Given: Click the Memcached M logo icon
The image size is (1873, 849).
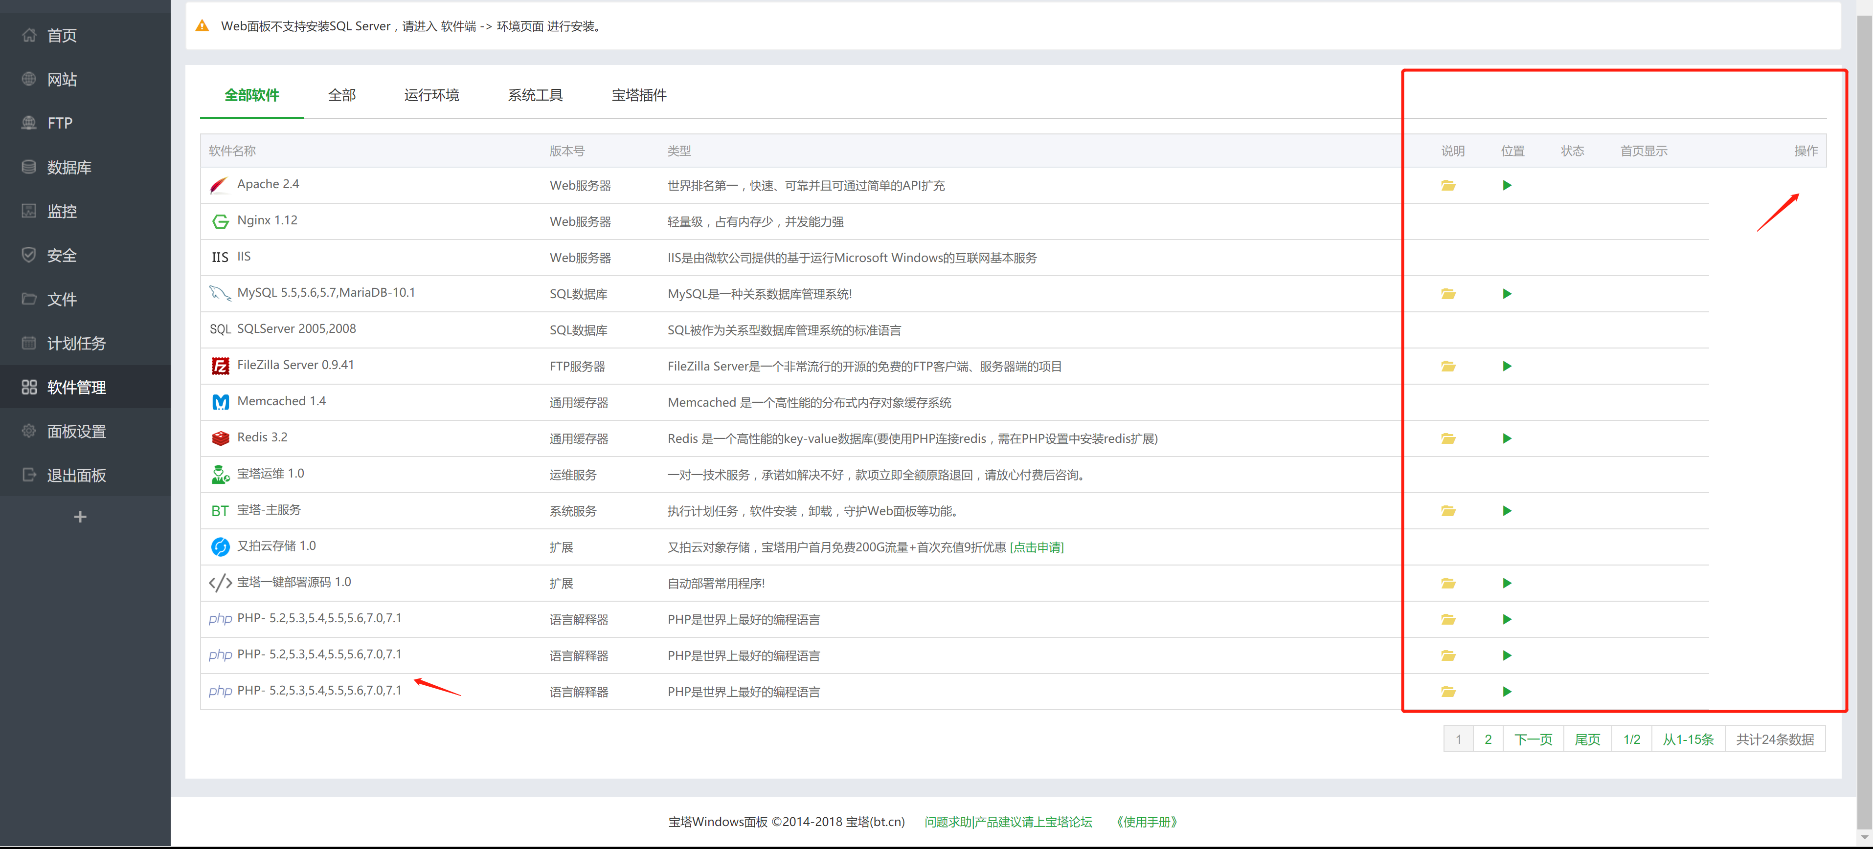Looking at the screenshot, I should (220, 402).
